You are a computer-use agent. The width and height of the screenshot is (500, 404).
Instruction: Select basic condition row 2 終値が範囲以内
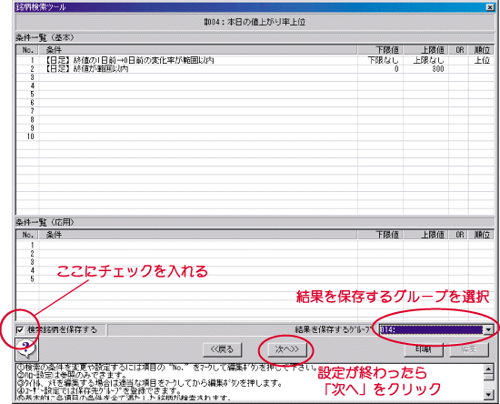click(255, 68)
